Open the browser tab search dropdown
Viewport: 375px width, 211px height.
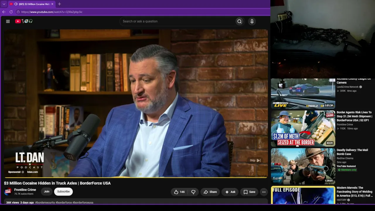click(x=4, y=4)
